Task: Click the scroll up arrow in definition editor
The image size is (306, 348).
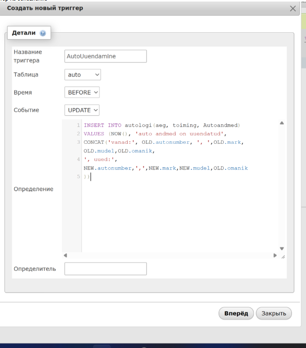Action: click(x=282, y=123)
